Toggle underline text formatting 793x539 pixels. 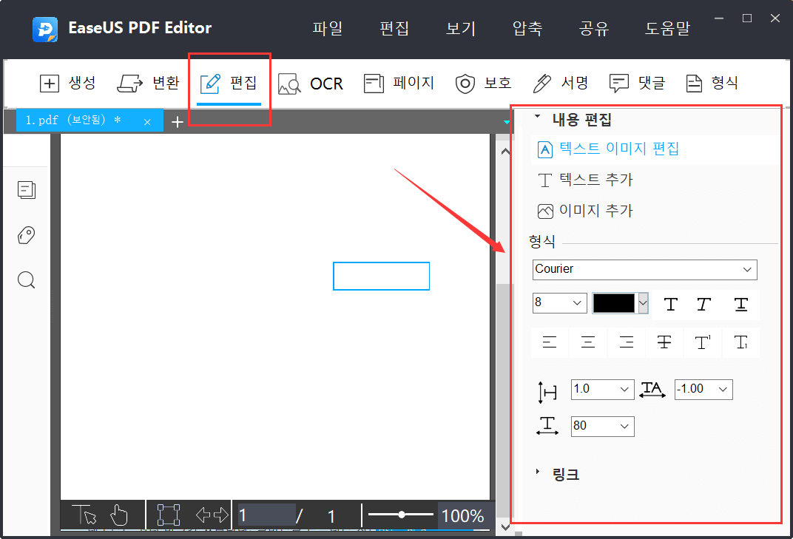coord(741,304)
